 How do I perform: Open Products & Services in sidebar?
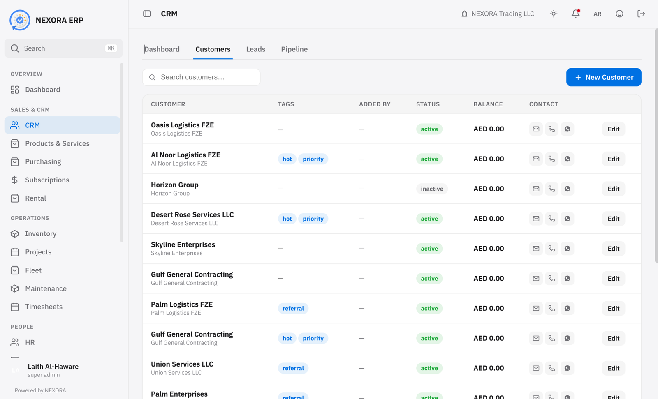pyautogui.click(x=63, y=143)
